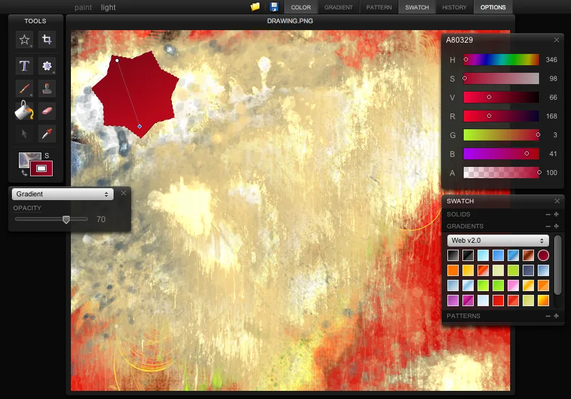Select the Eyedropper tool

[x=47, y=133]
